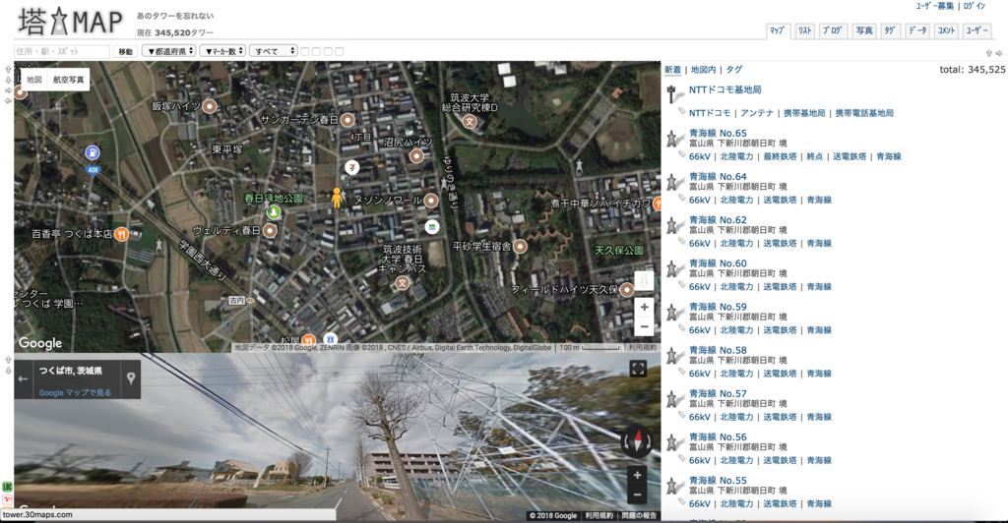The image size is (1008, 523).
Task: Click the orange pegman figure on the map
Action: [337, 198]
